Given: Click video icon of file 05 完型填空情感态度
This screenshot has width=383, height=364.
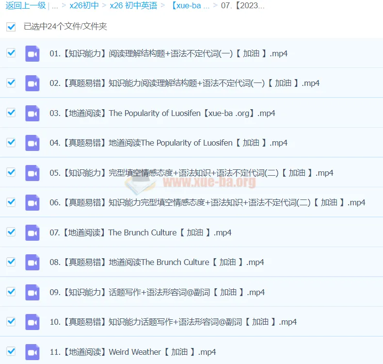Looking at the screenshot, I should [32, 173].
